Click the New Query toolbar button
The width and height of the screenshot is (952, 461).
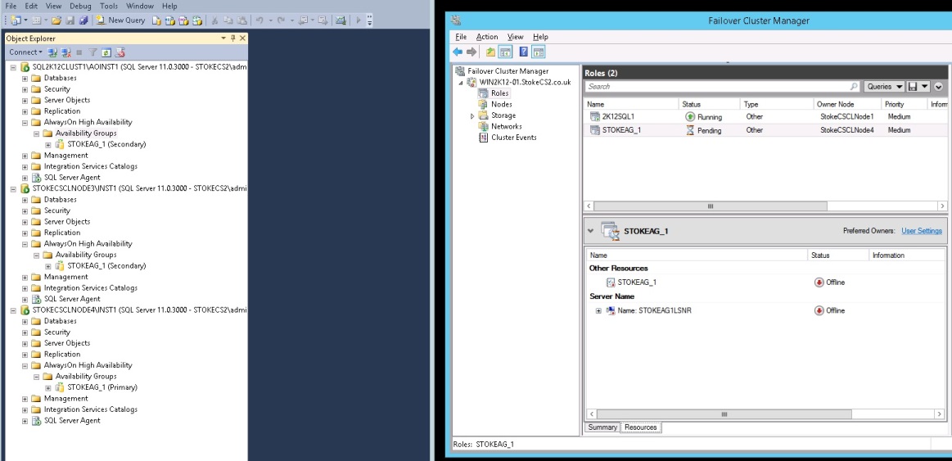pos(120,20)
